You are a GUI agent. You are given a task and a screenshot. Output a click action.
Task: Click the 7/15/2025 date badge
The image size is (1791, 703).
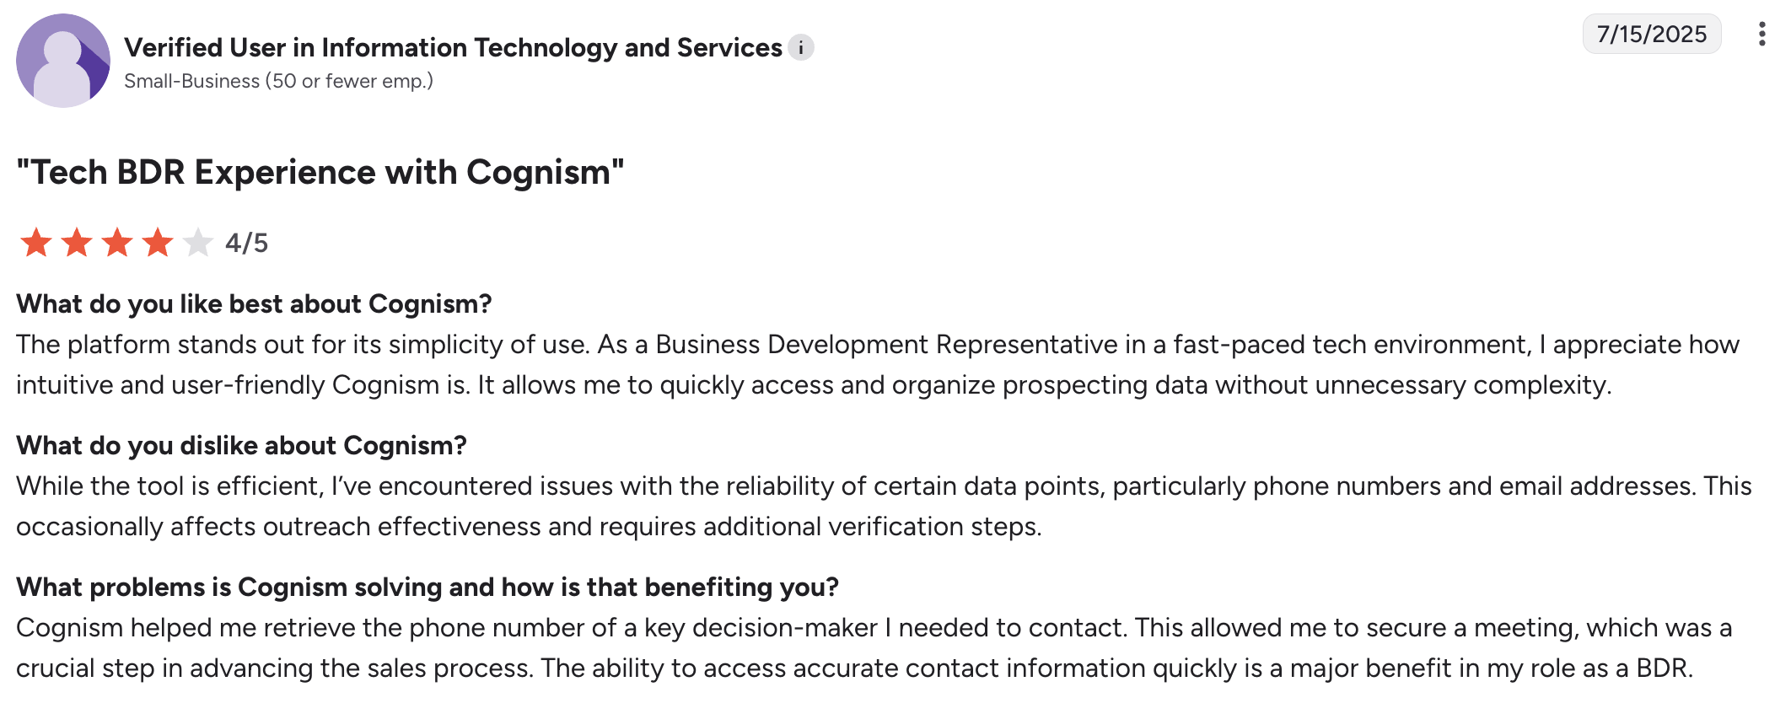pos(1652,34)
